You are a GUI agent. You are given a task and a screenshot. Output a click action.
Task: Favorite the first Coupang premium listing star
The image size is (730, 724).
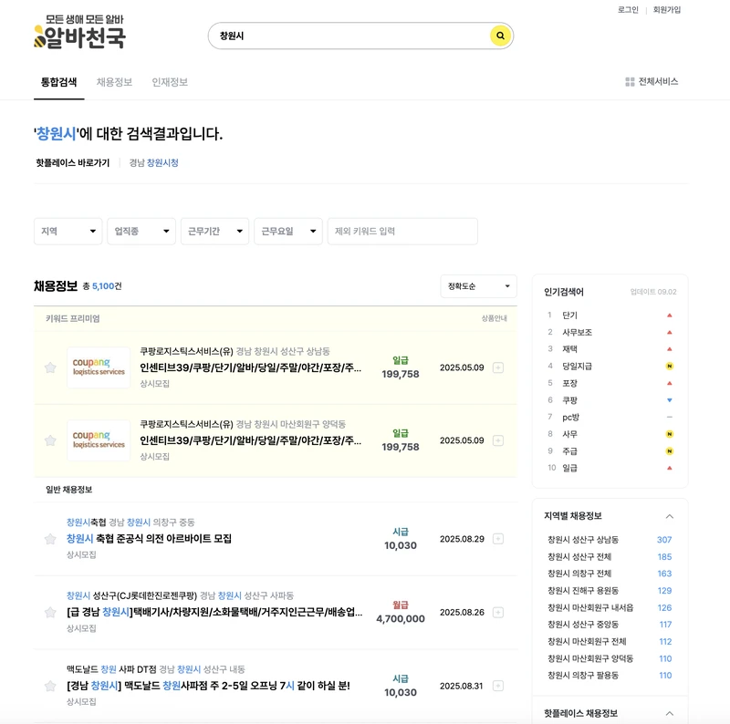coord(52,367)
